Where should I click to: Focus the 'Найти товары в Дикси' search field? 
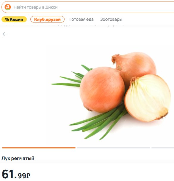point(88,7)
